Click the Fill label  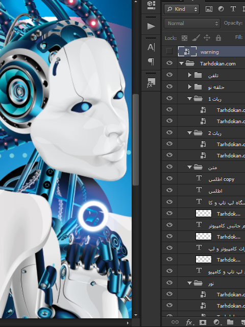(239, 37)
